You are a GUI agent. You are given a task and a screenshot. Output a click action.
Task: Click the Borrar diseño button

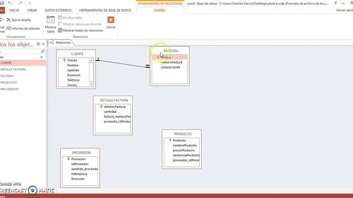click(19, 20)
